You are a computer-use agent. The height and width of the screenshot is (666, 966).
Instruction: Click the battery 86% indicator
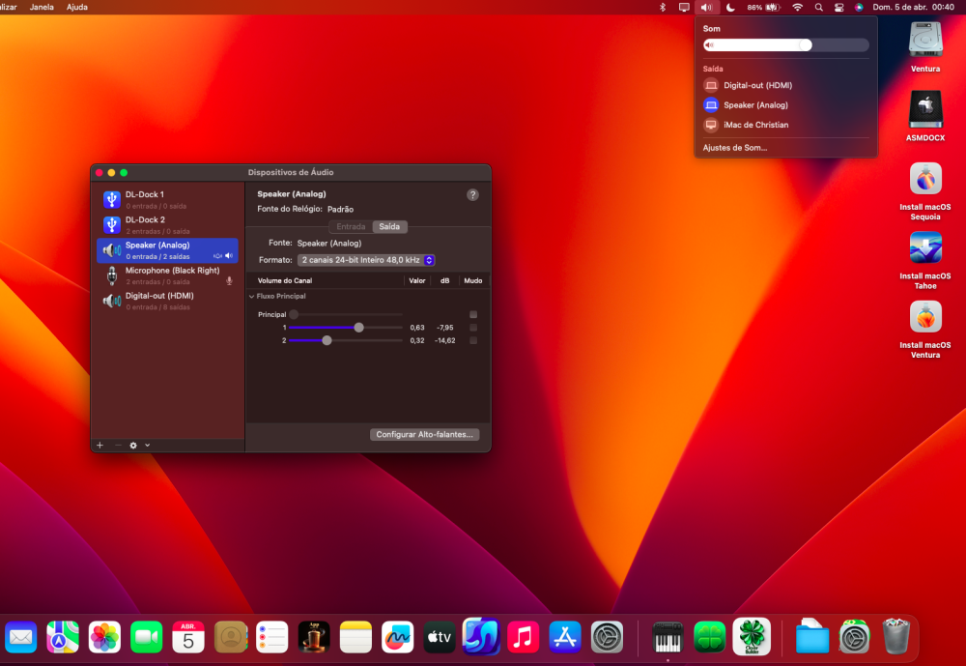[x=764, y=8]
